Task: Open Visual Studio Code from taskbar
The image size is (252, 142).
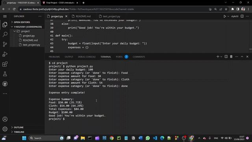Action: (x=155, y=138)
